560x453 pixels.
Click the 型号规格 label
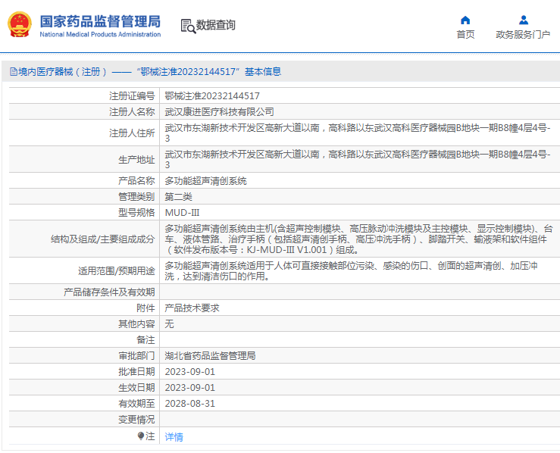tap(136, 213)
